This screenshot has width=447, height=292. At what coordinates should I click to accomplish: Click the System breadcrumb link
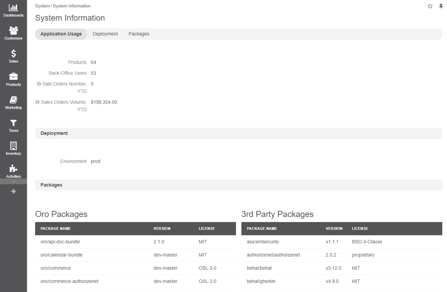42,6
